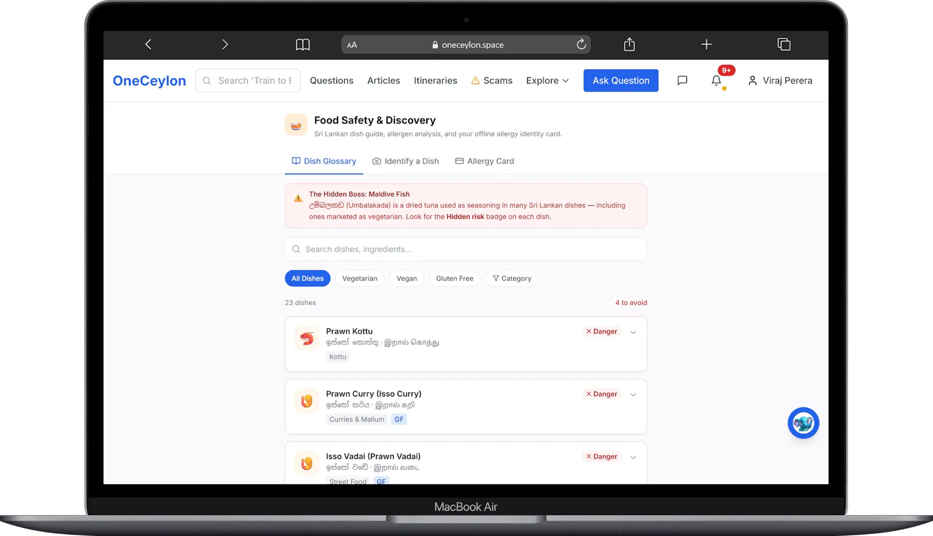
Task: Click the '23 dishes' count text
Action: tap(300, 303)
